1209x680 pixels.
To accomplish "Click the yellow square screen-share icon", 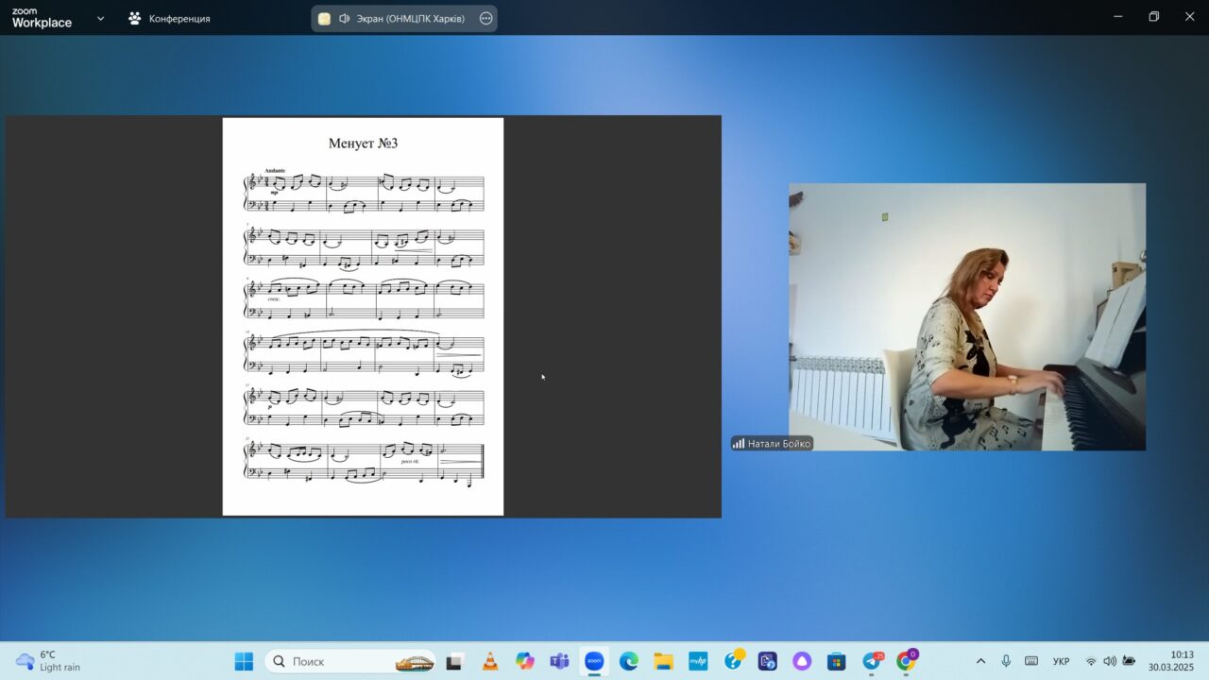I will click(x=324, y=19).
